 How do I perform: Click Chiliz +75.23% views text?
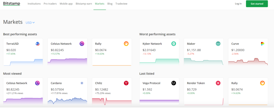click(103, 93)
